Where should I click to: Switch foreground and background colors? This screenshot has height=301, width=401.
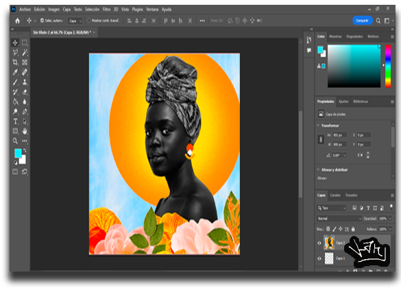point(25,150)
